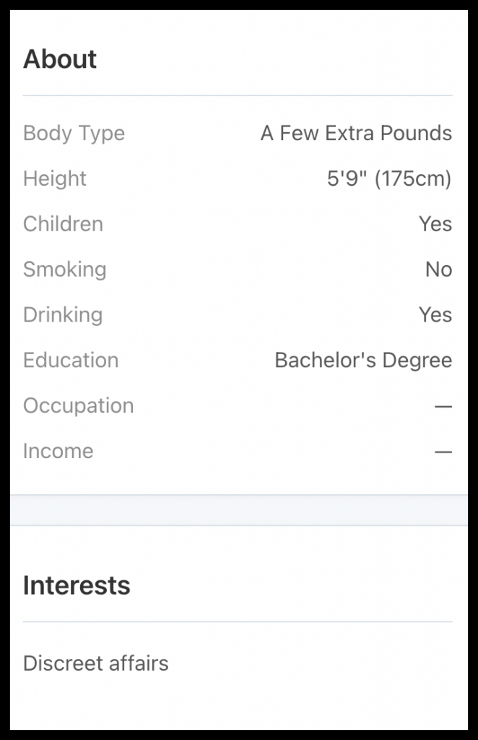
Task: Click the Children label
Action: 63,224
